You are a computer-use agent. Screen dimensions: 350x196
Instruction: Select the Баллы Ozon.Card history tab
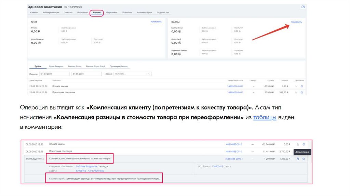pyautogui.click(x=95, y=66)
